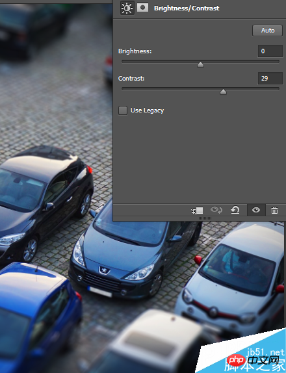Edit the Contrast value field
Screen dimensions: 286x373
coord(270,78)
